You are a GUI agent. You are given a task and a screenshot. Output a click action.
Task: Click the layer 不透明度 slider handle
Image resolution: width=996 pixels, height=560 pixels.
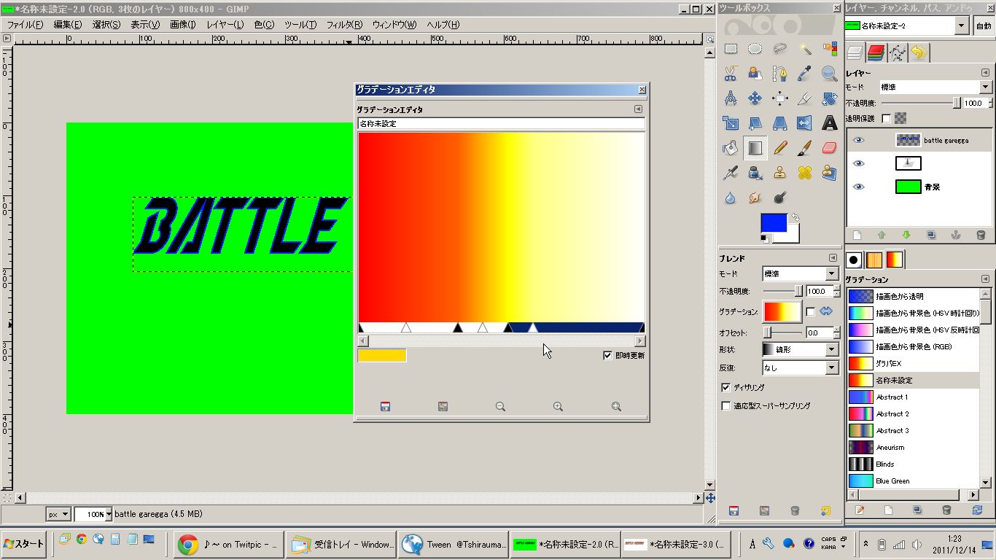click(957, 104)
